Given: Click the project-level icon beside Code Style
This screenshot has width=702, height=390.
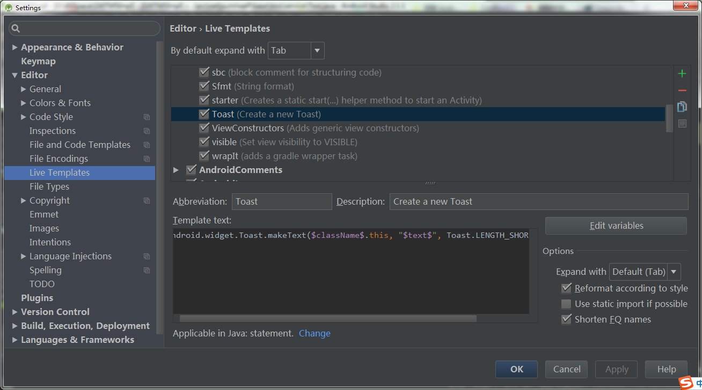Looking at the screenshot, I should coord(147,117).
